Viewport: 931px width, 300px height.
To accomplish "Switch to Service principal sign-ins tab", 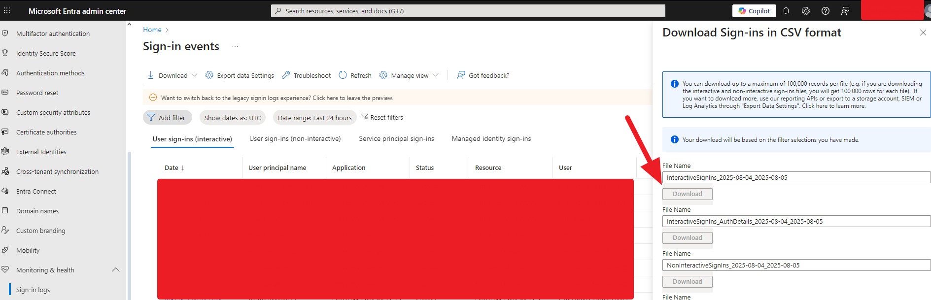I will (396, 138).
